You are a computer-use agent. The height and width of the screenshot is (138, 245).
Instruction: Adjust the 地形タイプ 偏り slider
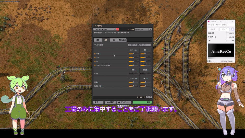point(145,86)
